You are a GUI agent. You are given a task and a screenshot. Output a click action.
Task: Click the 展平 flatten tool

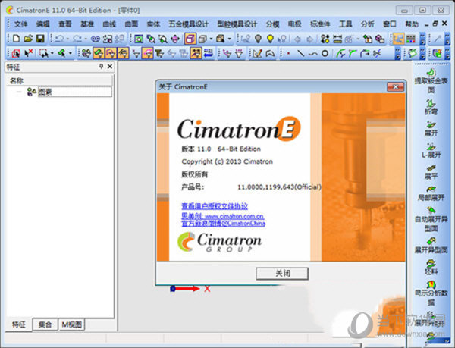pos(431,171)
